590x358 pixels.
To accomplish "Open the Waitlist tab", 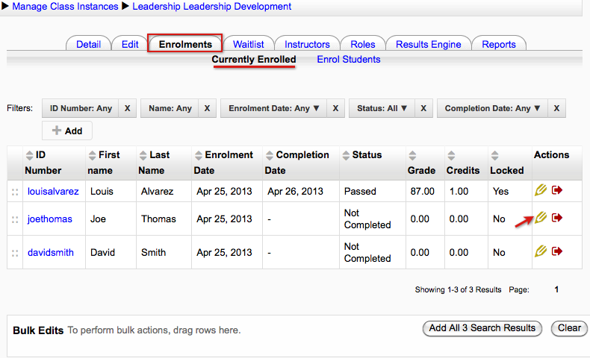I will pos(249,44).
